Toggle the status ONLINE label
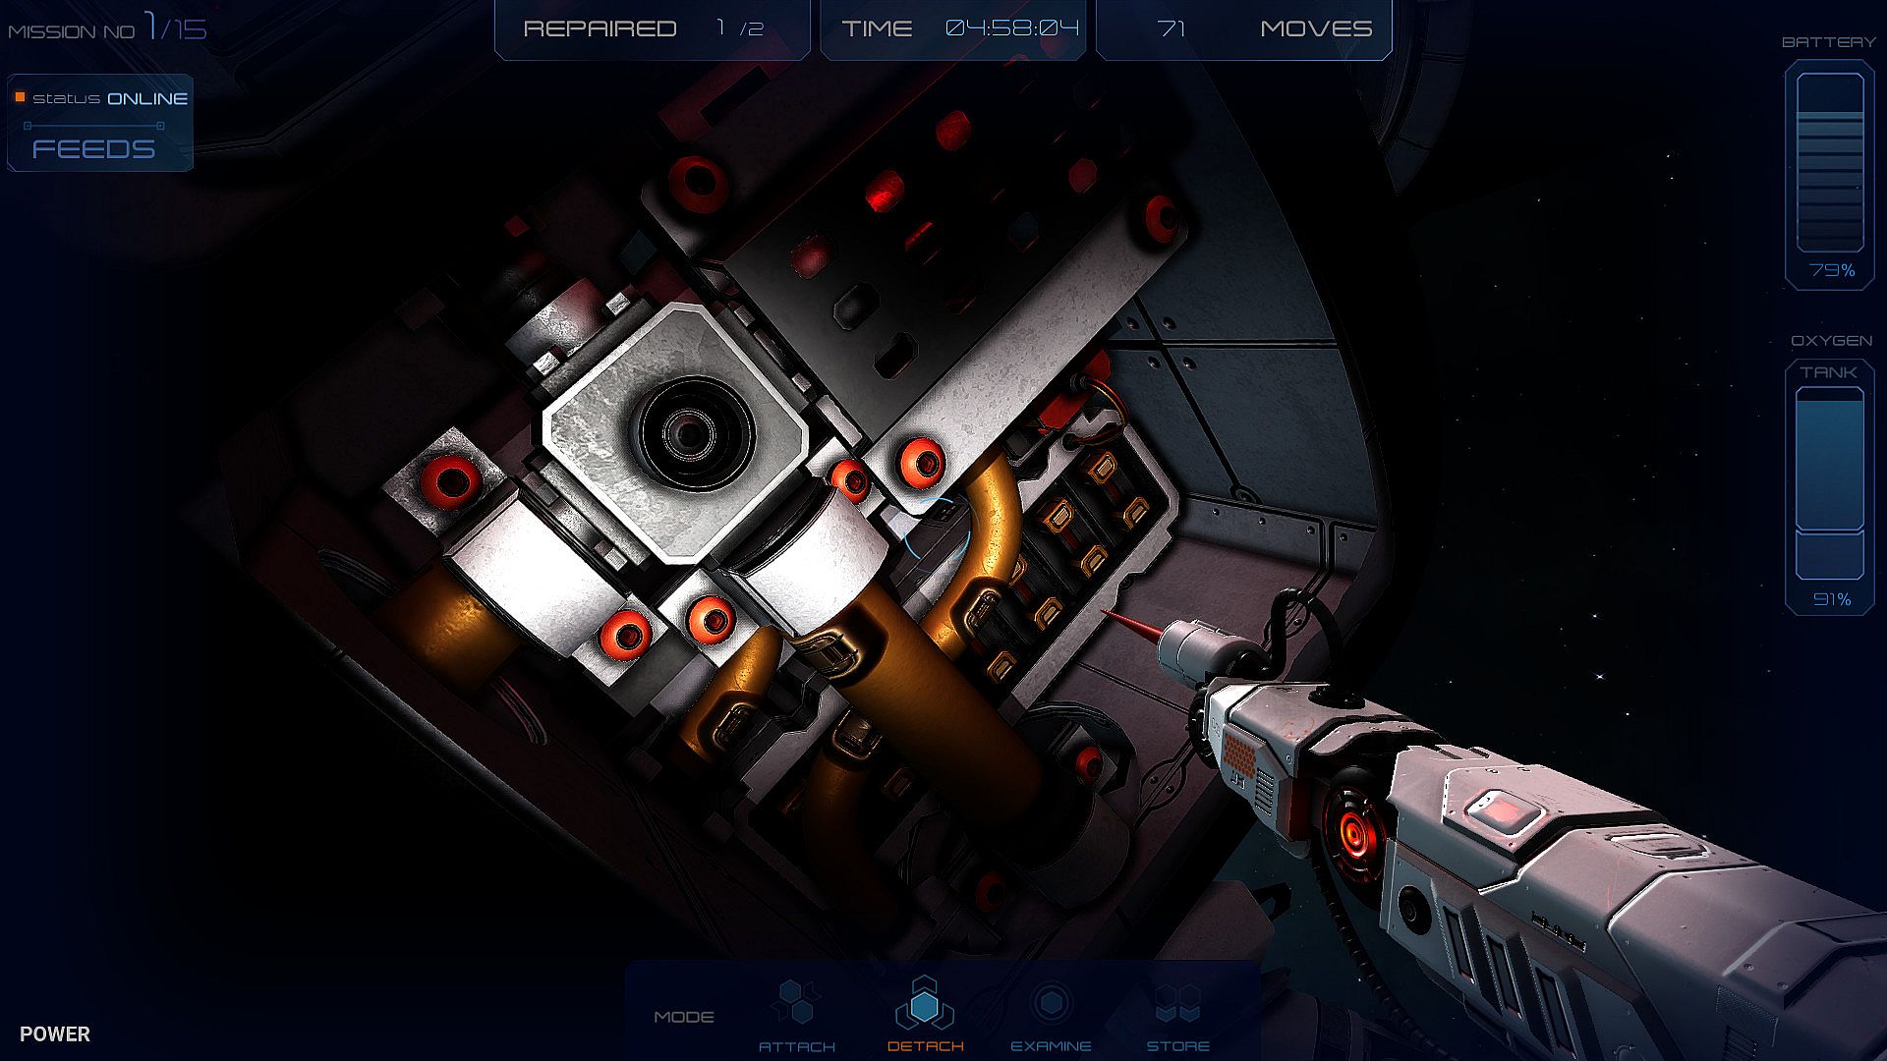The width and height of the screenshot is (1887, 1061). [x=110, y=98]
